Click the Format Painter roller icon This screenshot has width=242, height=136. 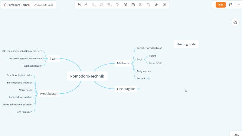[117, 5]
